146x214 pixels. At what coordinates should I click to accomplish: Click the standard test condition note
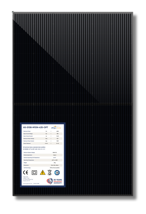tap(34, 148)
